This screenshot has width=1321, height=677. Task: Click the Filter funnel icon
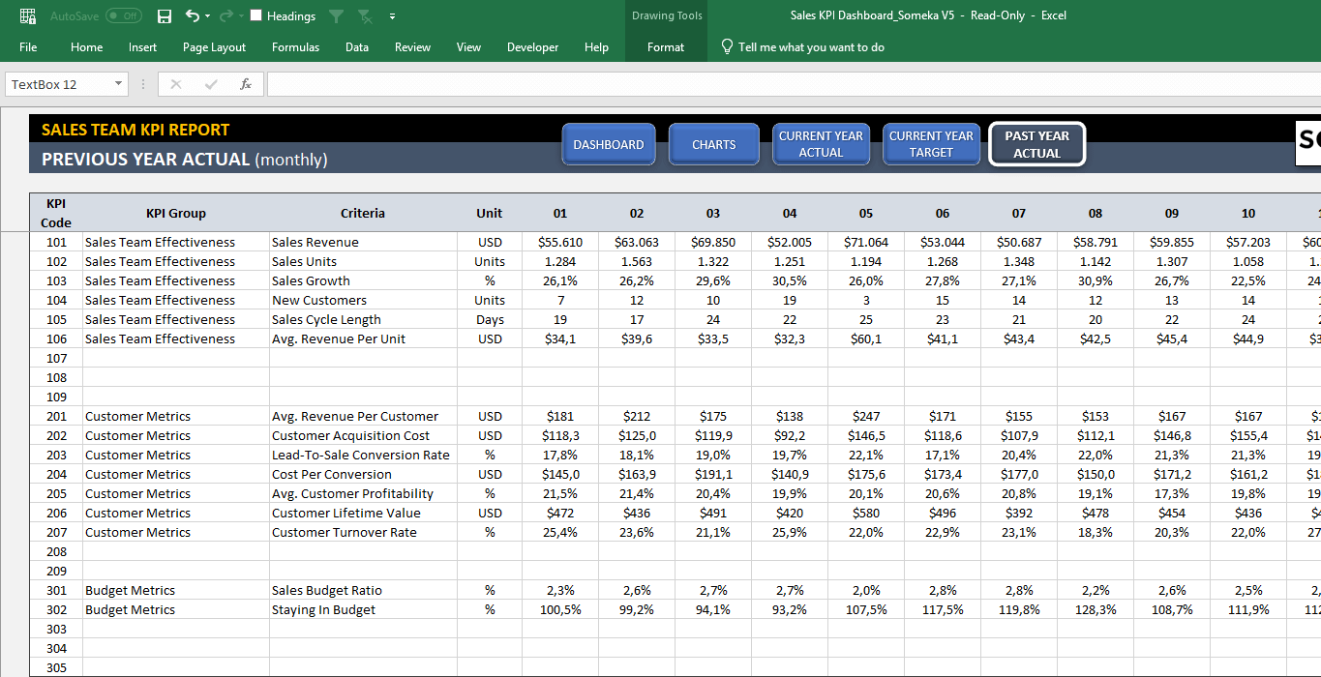(336, 16)
